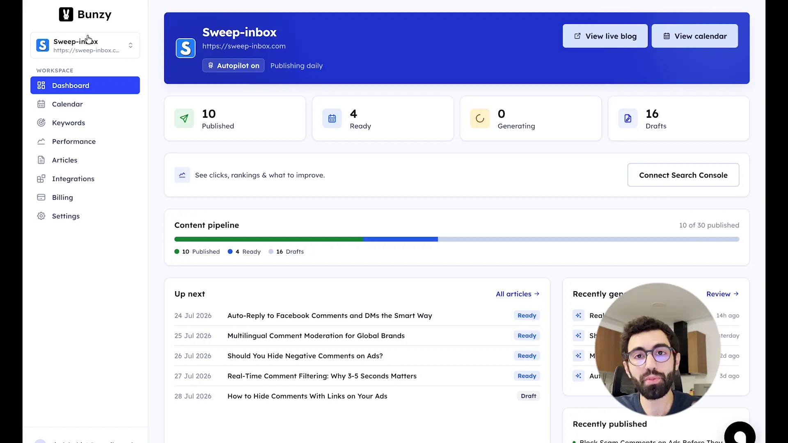The width and height of the screenshot is (788, 443).
Task: Click the Keywords target icon
Action: click(41, 123)
